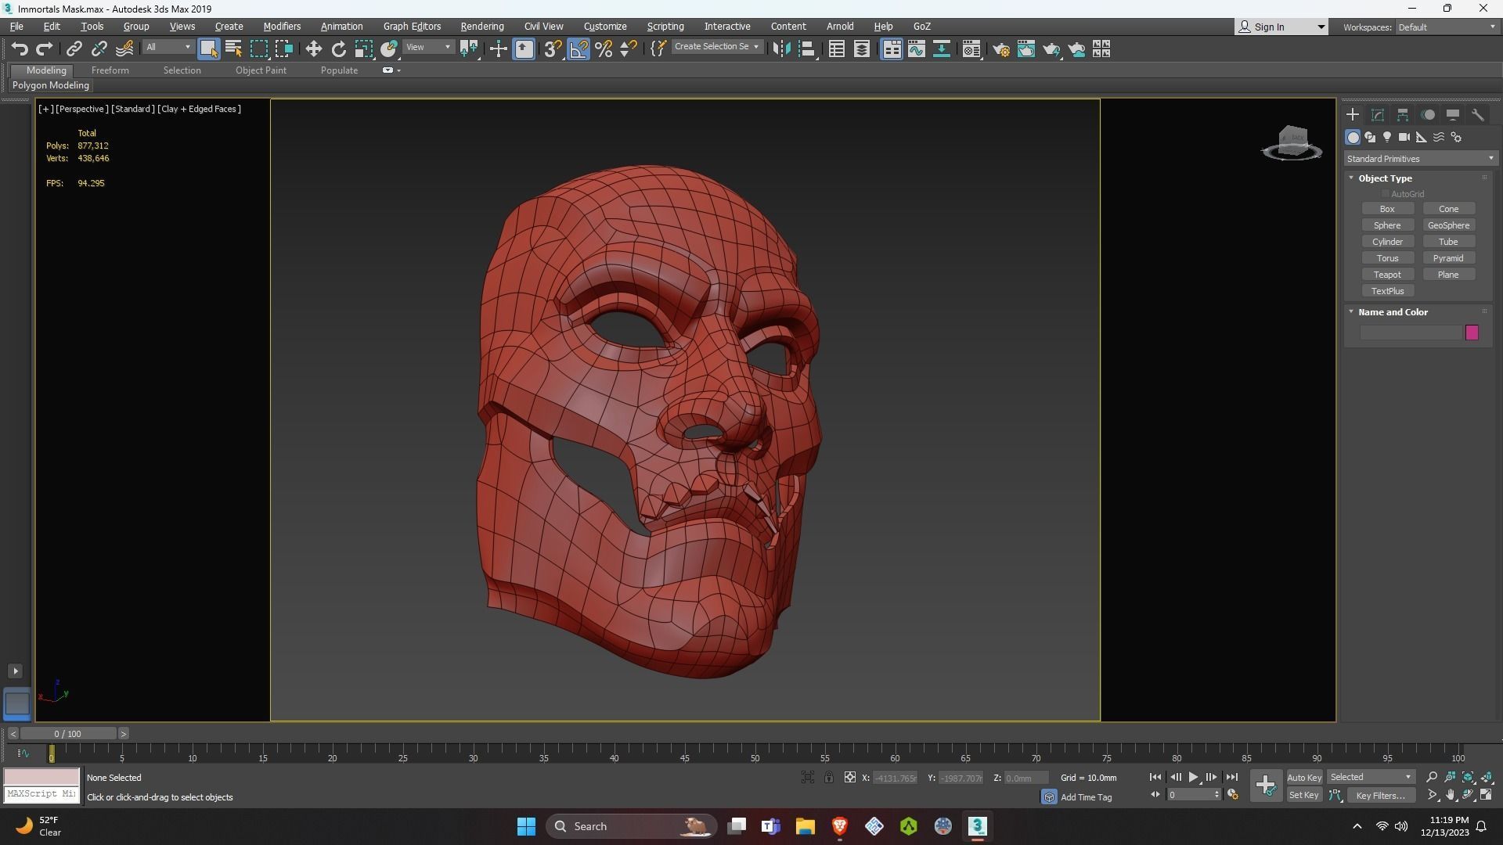1503x845 pixels.
Task: Open Material Editor icon
Action: coord(971,49)
